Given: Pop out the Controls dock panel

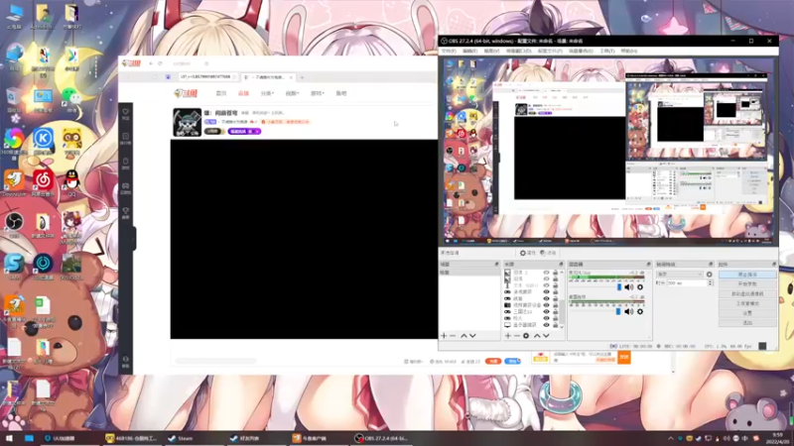Looking at the screenshot, I should 774,264.
